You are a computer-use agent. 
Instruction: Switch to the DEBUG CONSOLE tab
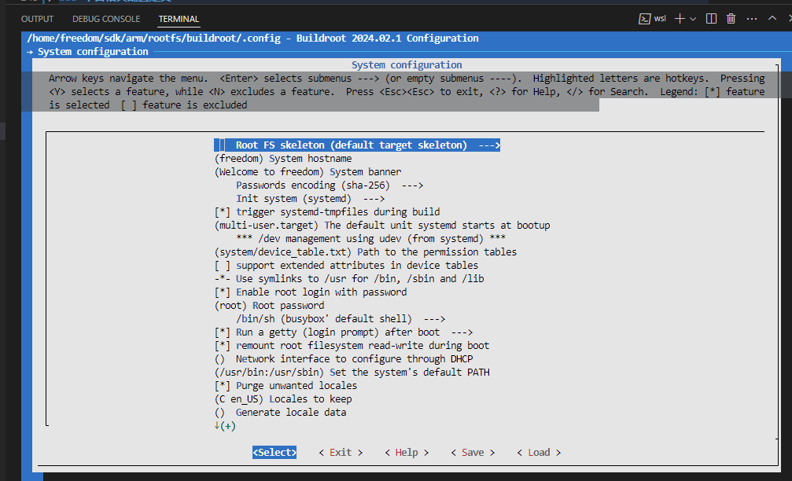click(106, 19)
